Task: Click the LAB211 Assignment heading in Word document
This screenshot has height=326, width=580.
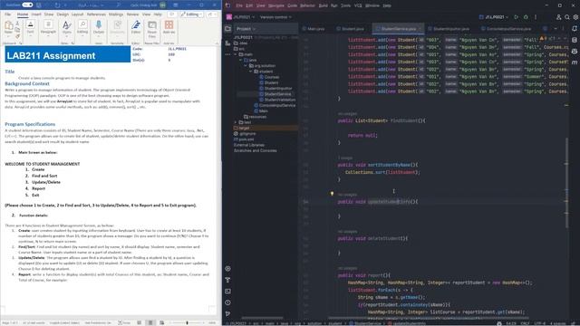Action: (x=51, y=56)
